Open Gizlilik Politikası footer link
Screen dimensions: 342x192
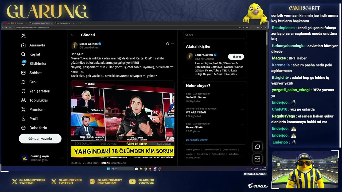[x=211, y=150]
